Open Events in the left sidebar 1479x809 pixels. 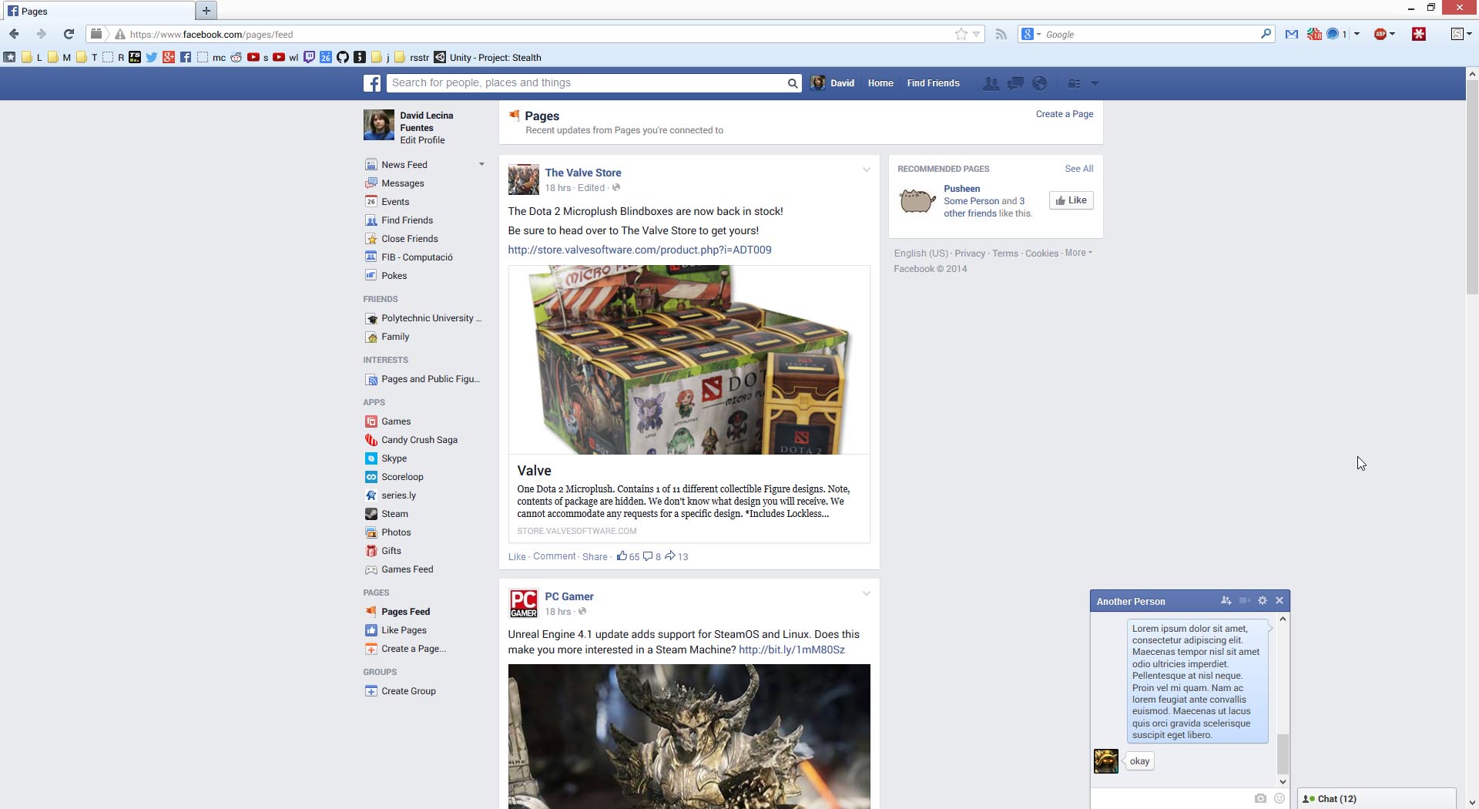(x=394, y=202)
